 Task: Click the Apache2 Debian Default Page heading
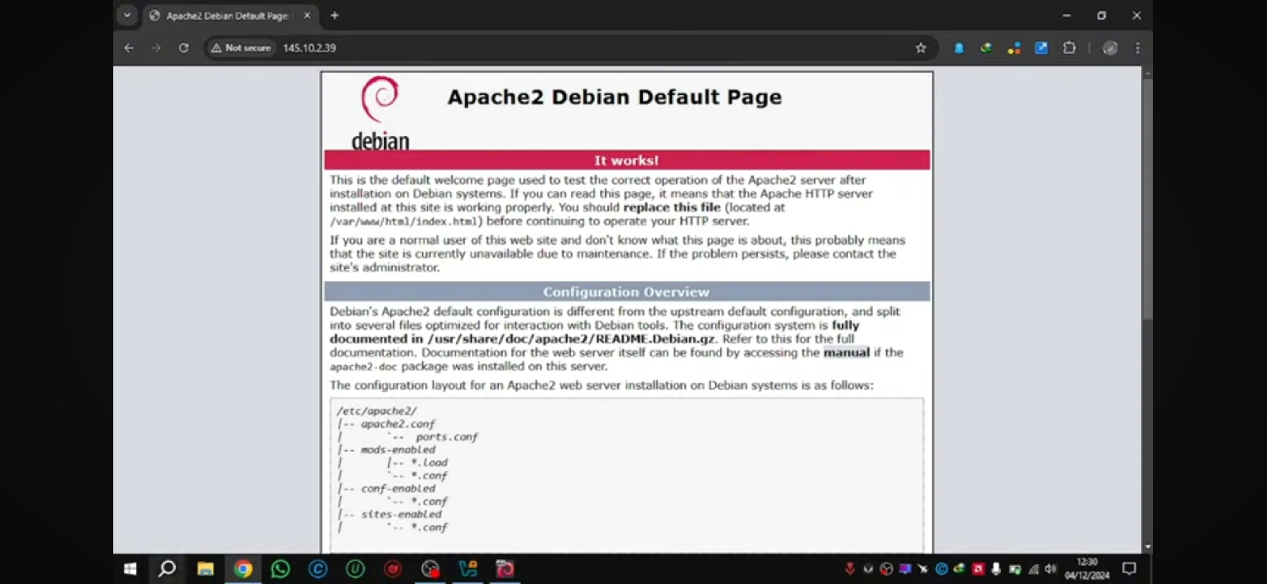tap(614, 97)
